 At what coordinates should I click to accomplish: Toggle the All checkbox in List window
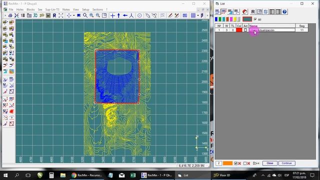coord(255,19)
